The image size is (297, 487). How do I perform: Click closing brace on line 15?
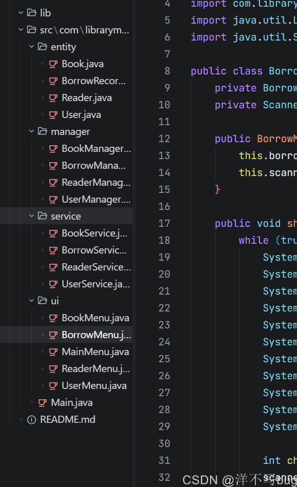(218, 189)
